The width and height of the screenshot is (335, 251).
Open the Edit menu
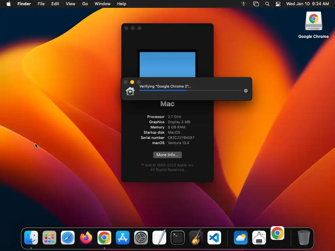pos(55,4)
